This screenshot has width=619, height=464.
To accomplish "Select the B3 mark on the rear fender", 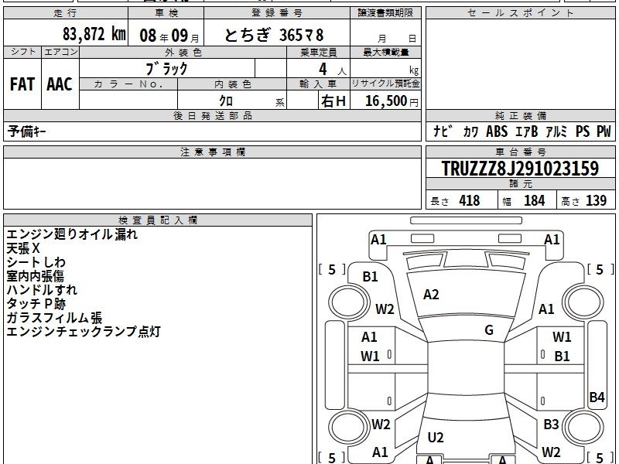I will tap(551, 424).
